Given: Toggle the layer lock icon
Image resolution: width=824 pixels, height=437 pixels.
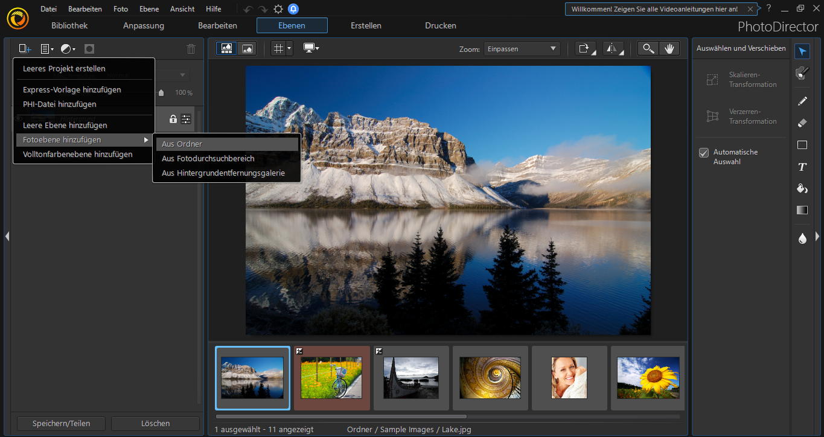Looking at the screenshot, I should click(x=173, y=119).
